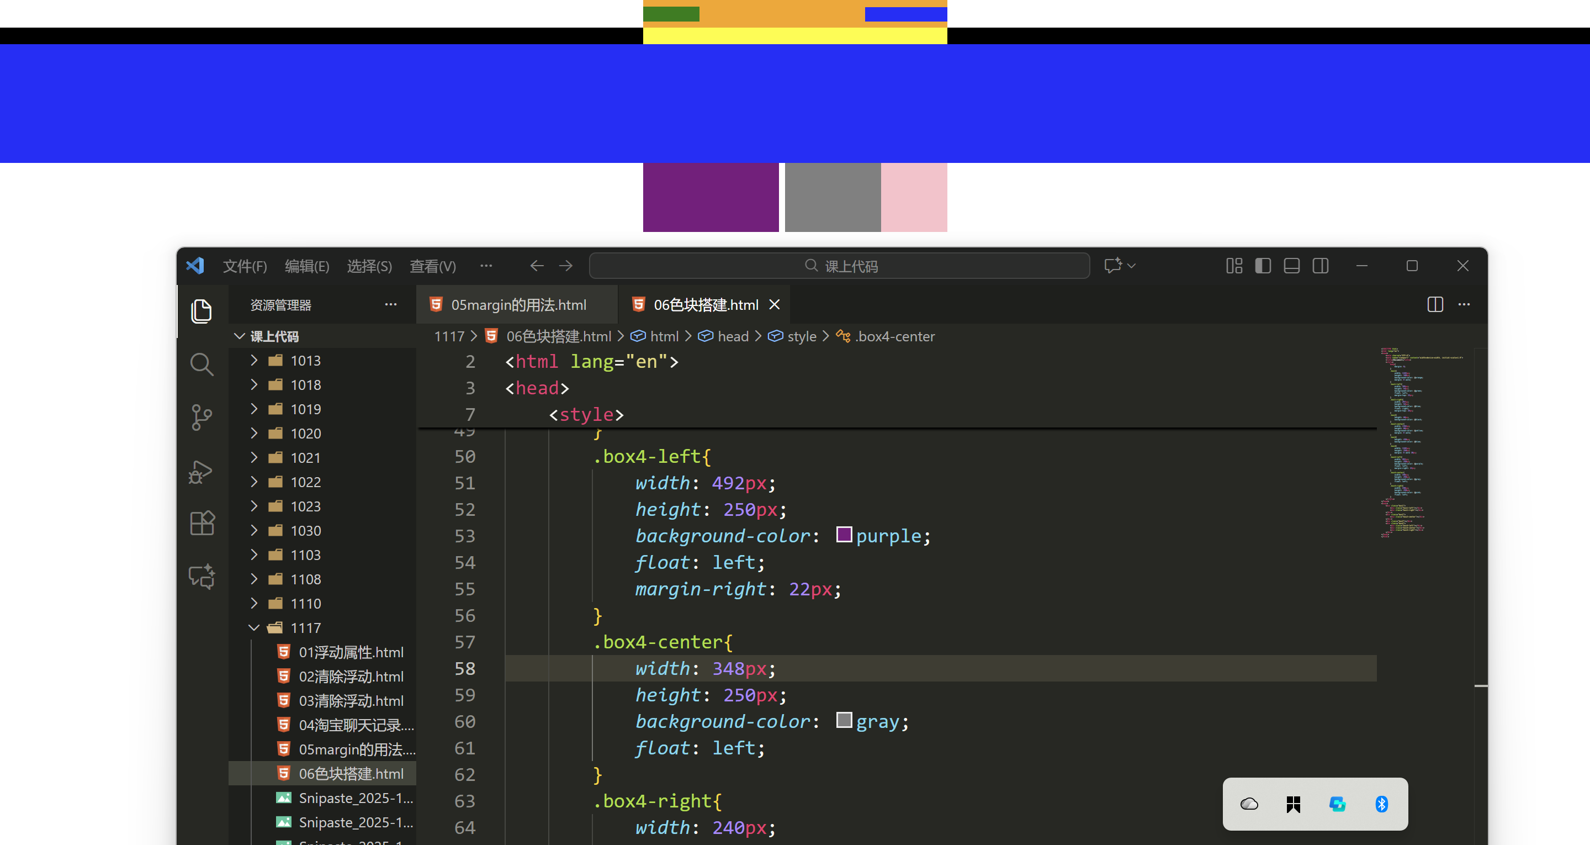The image size is (1590, 845).
Task: Switch to 05margin的用法.html tab
Action: (x=517, y=304)
